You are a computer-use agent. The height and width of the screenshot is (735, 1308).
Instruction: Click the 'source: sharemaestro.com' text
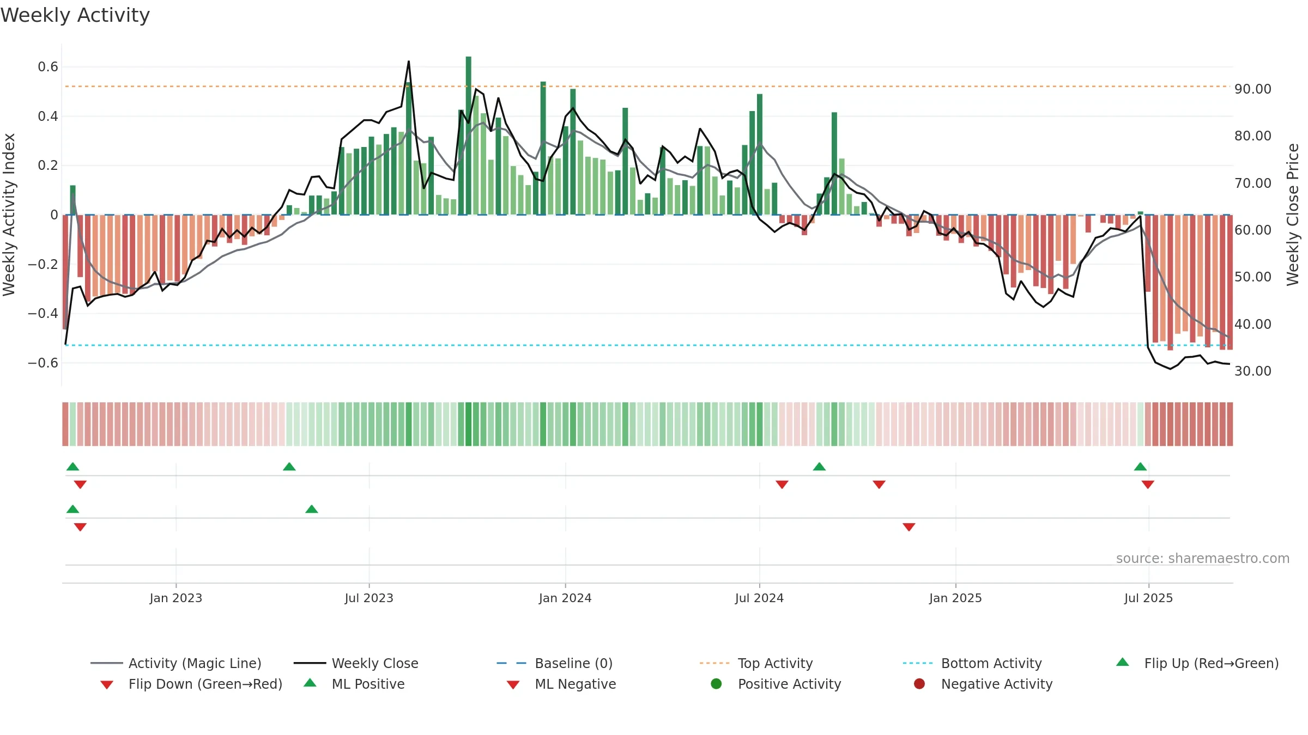point(1203,558)
